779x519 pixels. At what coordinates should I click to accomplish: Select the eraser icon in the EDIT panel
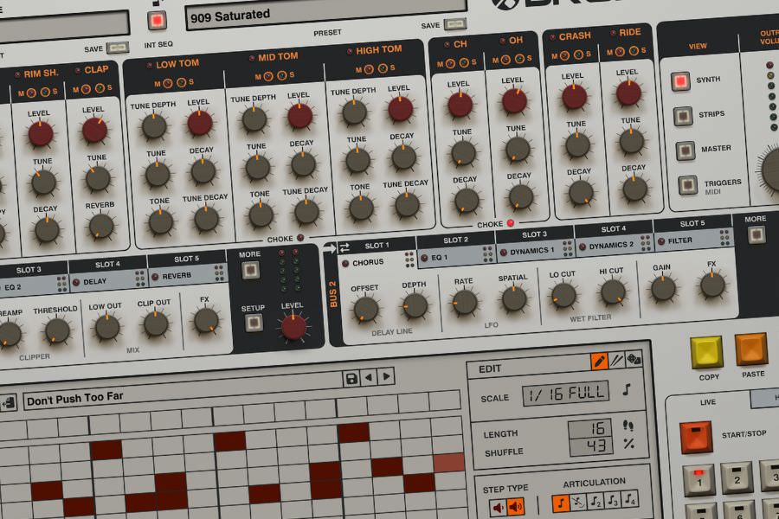coord(616,359)
